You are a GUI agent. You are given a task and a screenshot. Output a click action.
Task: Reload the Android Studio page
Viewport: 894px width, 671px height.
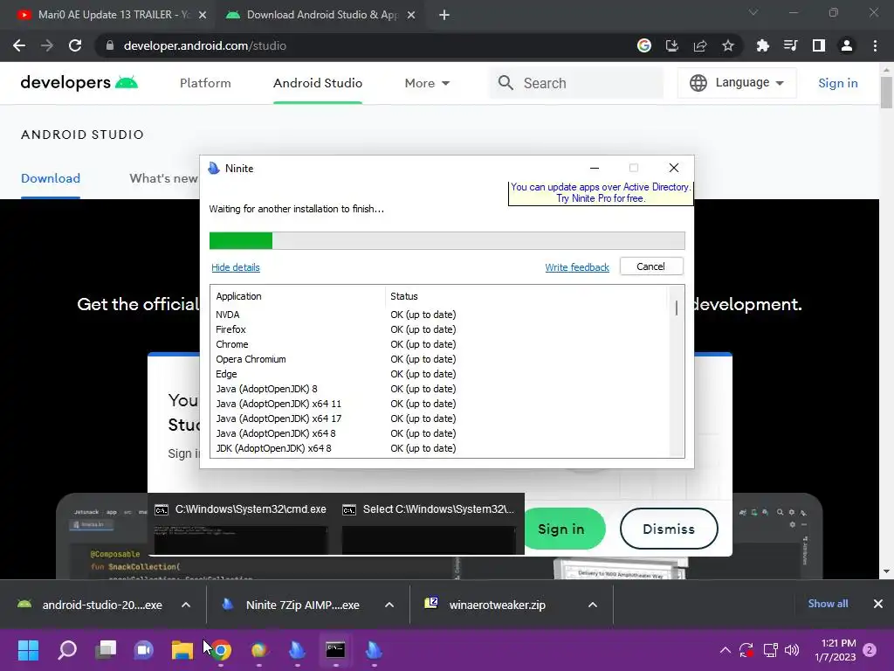pyautogui.click(x=75, y=45)
